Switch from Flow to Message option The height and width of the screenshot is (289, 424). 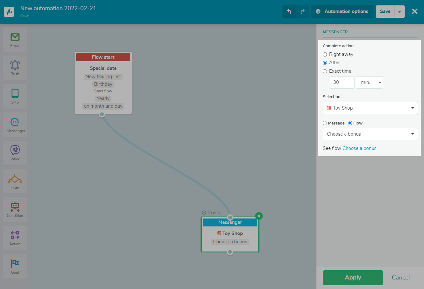324,123
